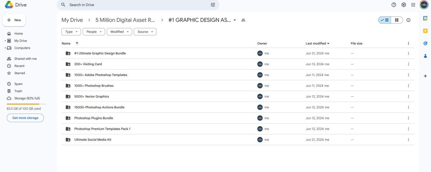Click the Search in Drive field
The height and width of the screenshot is (172, 431).
click(136, 5)
